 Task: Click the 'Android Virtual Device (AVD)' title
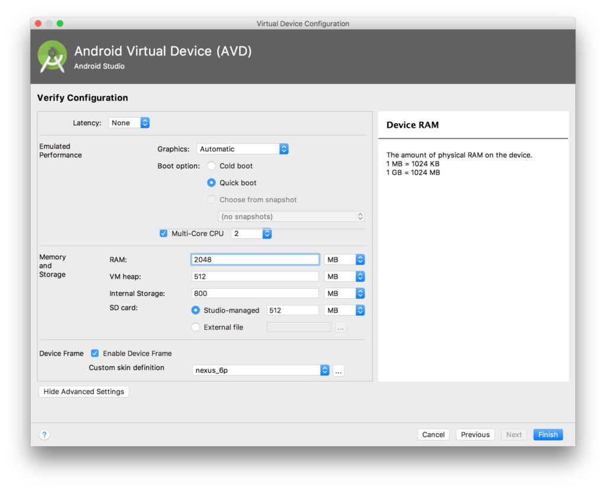(163, 51)
